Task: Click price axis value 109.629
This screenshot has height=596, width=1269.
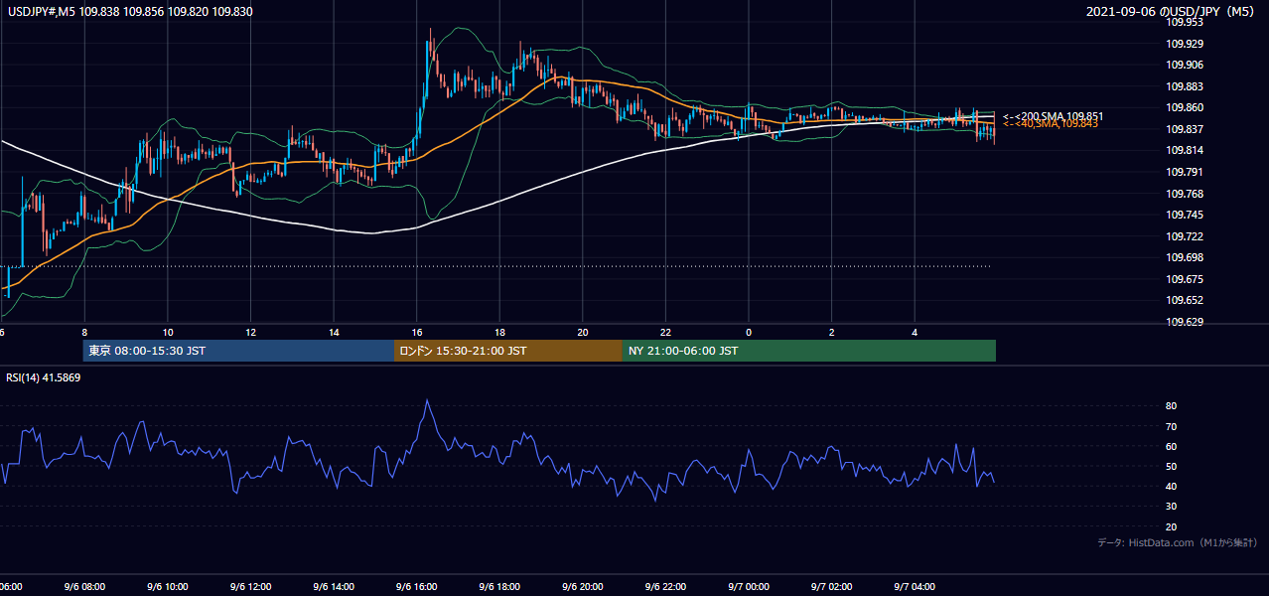Action: pyautogui.click(x=1185, y=322)
